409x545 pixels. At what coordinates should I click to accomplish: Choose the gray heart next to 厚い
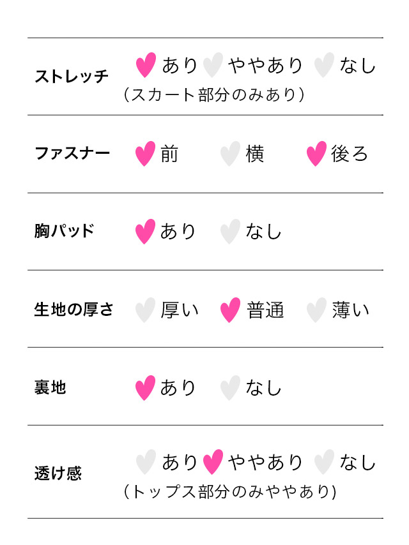pyautogui.click(x=145, y=310)
